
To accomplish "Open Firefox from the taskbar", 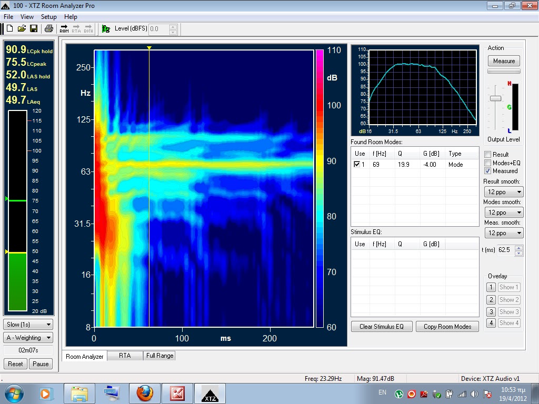I will click(x=145, y=393).
